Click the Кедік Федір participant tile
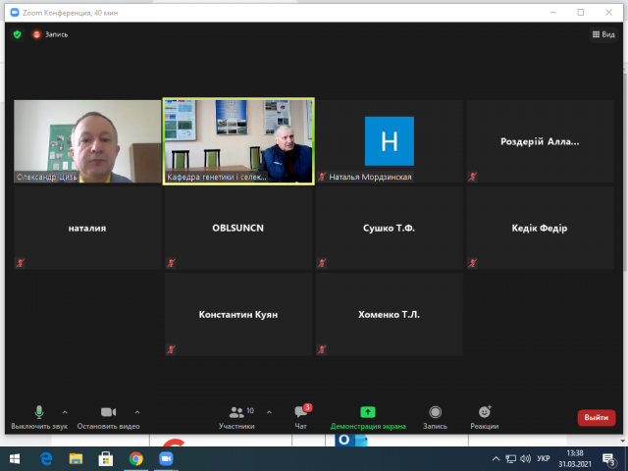 [x=540, y=228]
